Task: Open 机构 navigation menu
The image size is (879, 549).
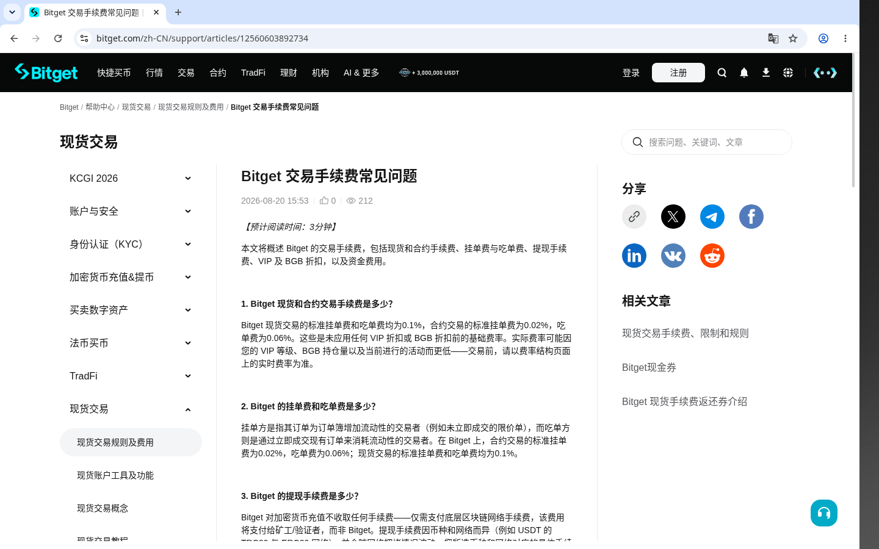Action: (x=320, y=73)
